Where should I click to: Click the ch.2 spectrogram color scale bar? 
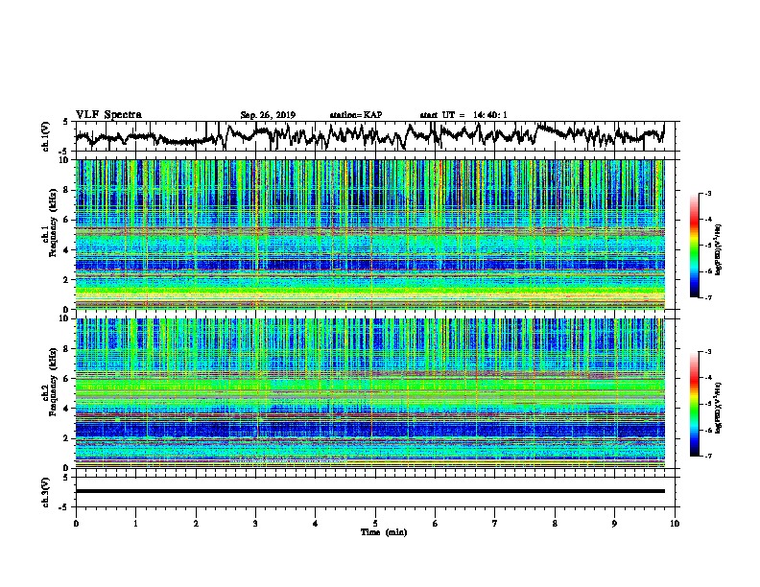(695, 404)
